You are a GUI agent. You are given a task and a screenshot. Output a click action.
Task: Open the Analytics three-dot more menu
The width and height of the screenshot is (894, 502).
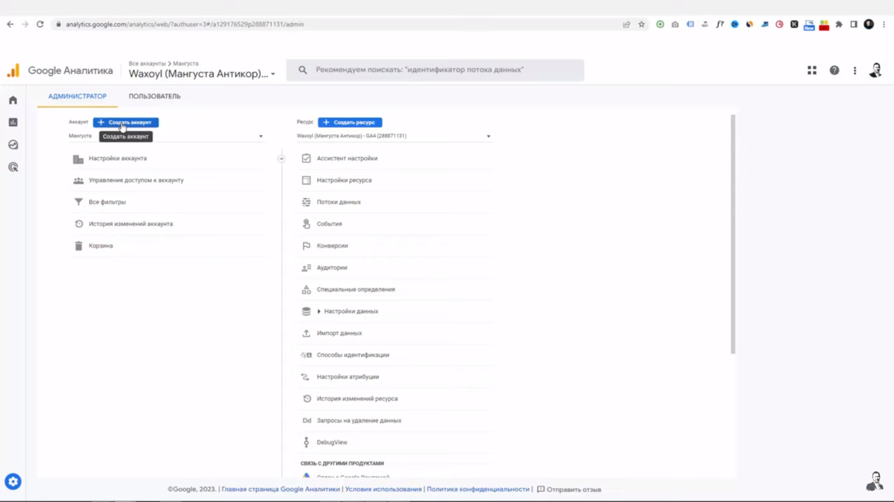point(855,70)
